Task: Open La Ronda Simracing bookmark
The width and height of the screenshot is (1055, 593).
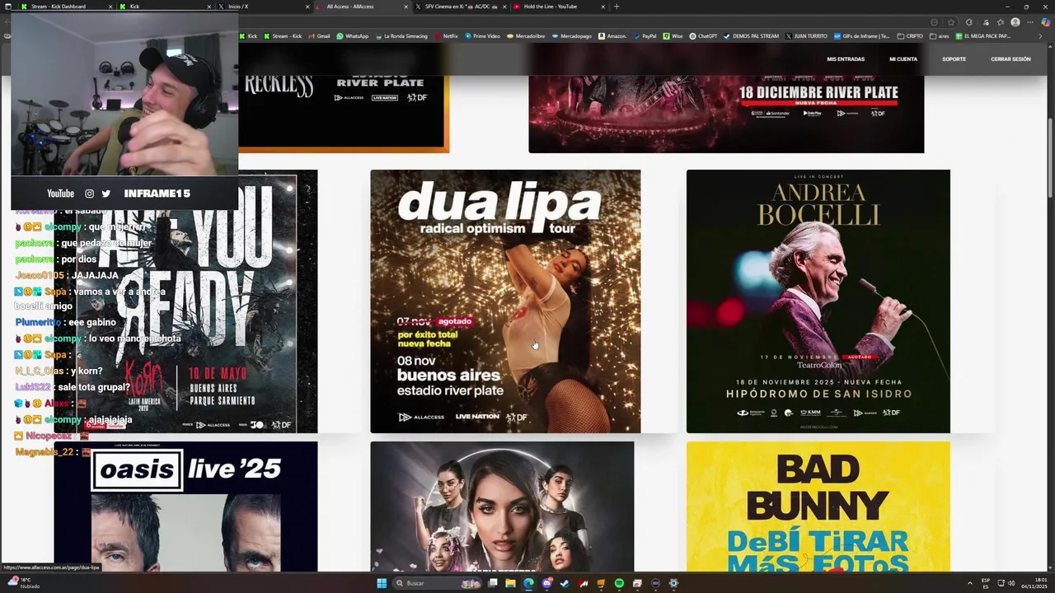Action: tap(401, 36)
